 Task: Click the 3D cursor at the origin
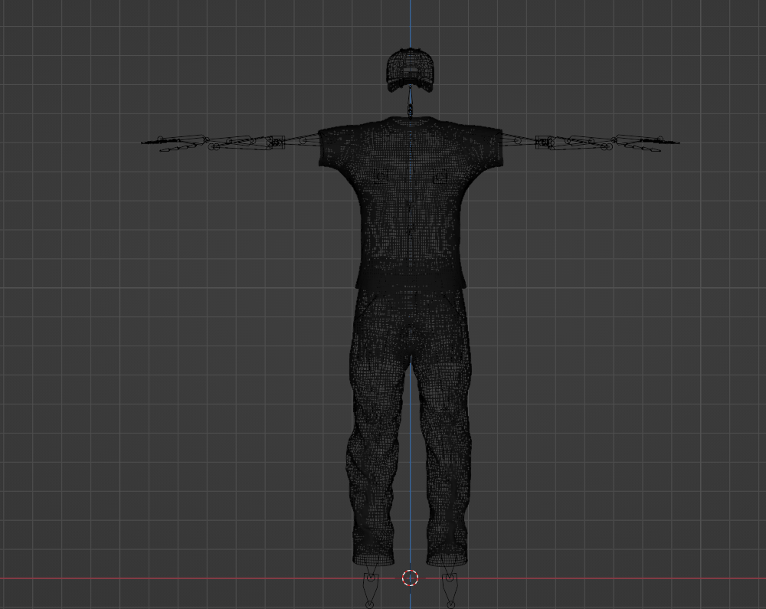pos(411,578)
